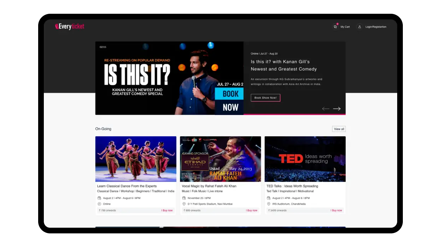Viewport: 441px width, 247px height.
Task: Click the Everyticket logo
Action: point(70,26)
